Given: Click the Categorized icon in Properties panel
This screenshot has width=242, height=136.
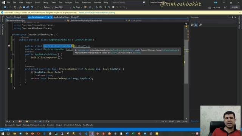Looking at the screenshot, I should click(x=192, y=25).
